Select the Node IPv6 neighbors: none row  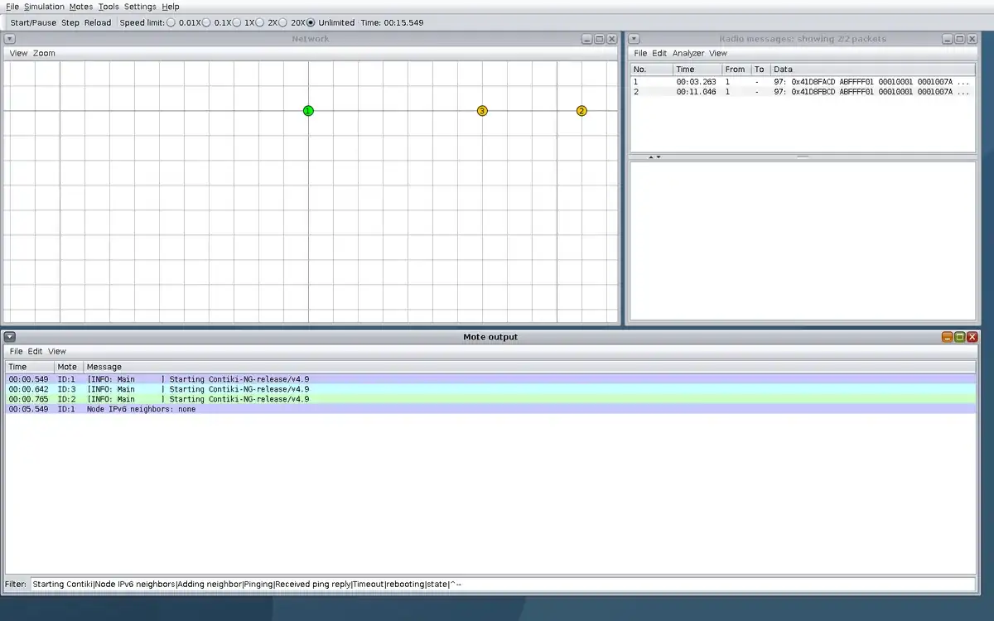click(x=491, y=409)
